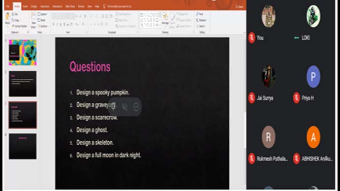The width and height of the screenshot is (340, 191).
Task: Open the Shape Outline dropdown
Action: pos(185,20)
